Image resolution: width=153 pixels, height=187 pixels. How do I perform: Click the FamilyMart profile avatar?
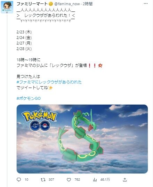click(7, 7)
